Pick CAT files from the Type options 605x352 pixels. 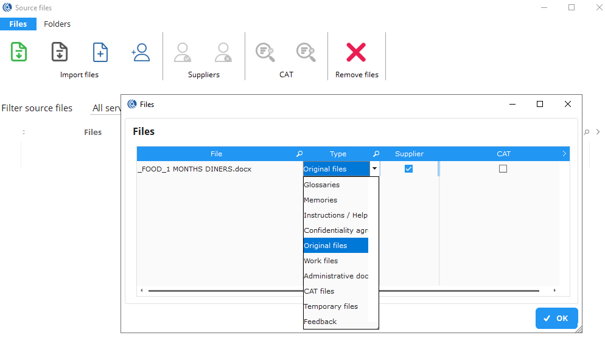click(x=319, y=291)
